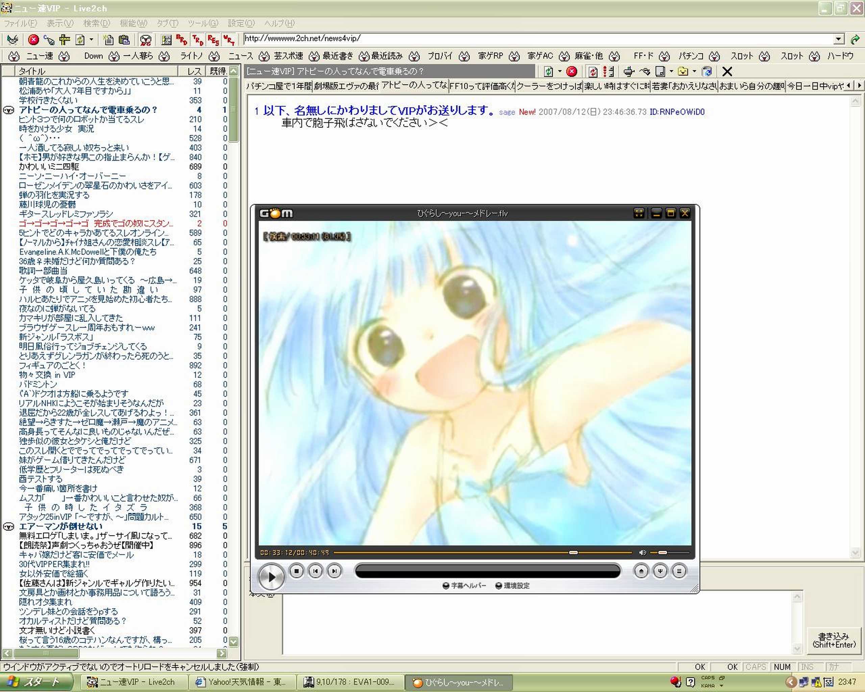The height and width of the screenshot is (692, 865).
Task: Close current thread with black X icon
Action: click(x=727, y=71)
